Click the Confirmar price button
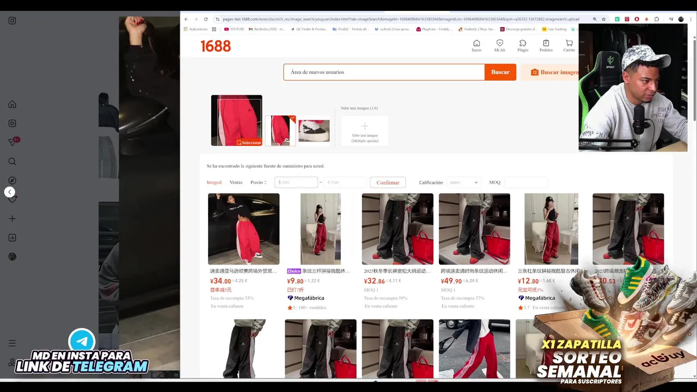 point(388,182)
